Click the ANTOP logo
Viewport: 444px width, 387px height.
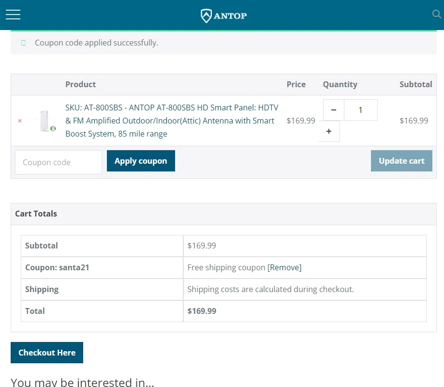223,15
